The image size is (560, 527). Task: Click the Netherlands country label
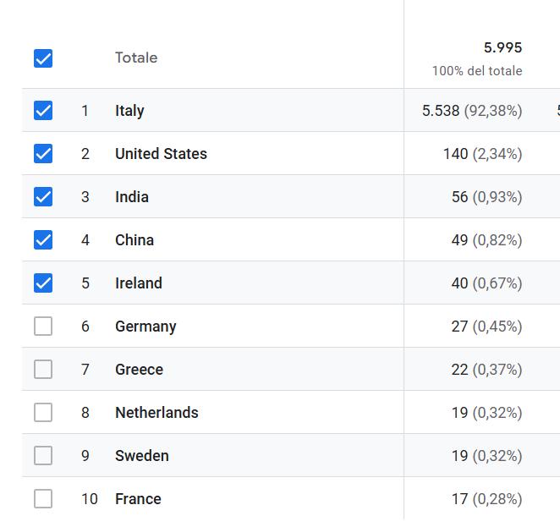[x=156, y=413]
